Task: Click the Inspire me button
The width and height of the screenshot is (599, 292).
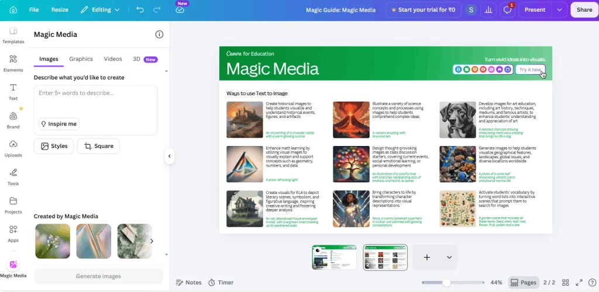Action: [59, 124]
